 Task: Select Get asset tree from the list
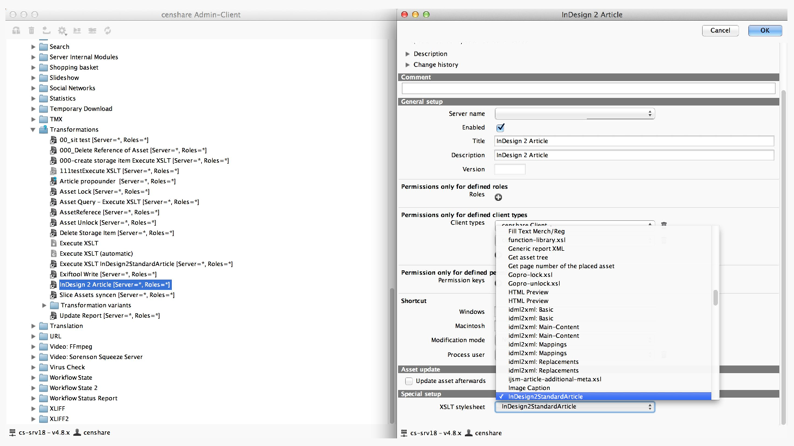click(528, 257)
